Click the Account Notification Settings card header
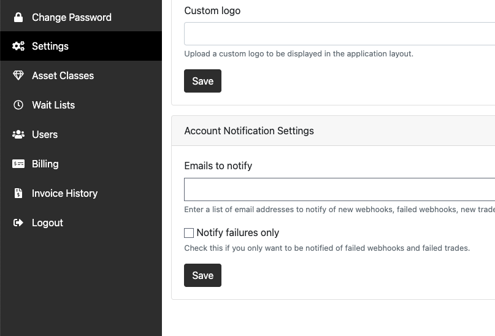 (249, 131)
